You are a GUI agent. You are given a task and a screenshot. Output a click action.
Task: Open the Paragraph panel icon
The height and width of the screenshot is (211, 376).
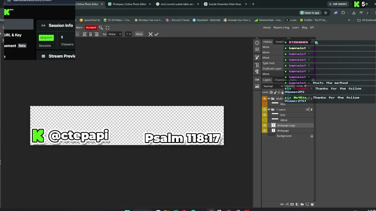(x=257, y=72)
